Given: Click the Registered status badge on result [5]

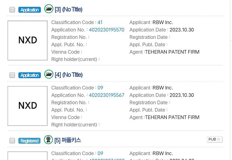Looking at the screenshot, I should click(x=29, y=141).
